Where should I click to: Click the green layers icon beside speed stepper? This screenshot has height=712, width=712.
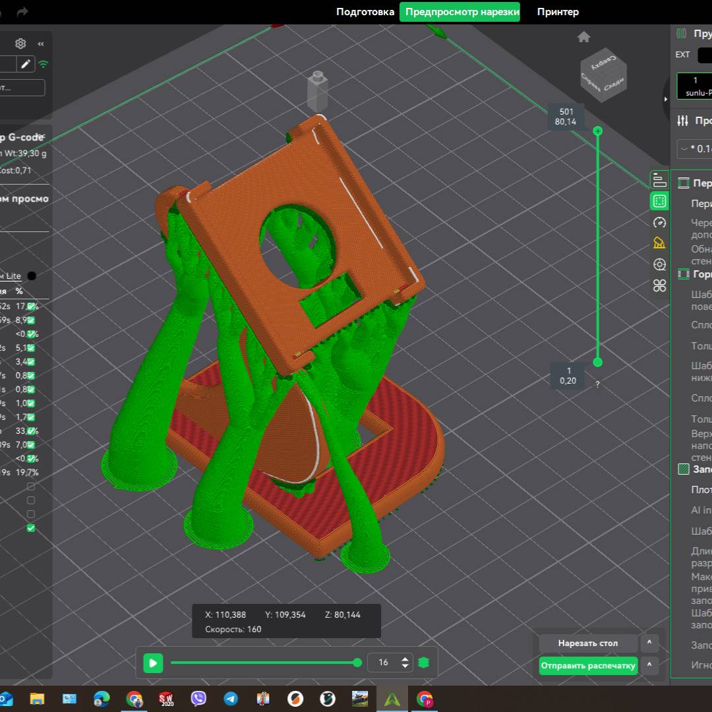[424, 663]
